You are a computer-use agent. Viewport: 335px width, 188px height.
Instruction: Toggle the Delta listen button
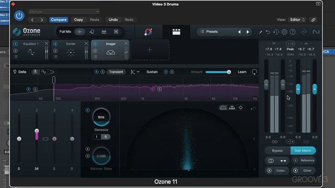(20, 72)
